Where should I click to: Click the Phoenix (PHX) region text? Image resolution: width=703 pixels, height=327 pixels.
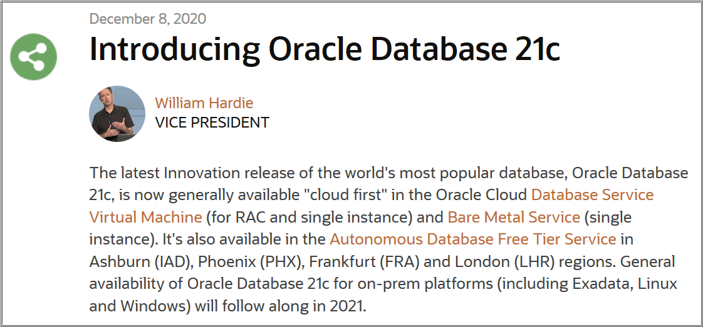tap(250, 261)
